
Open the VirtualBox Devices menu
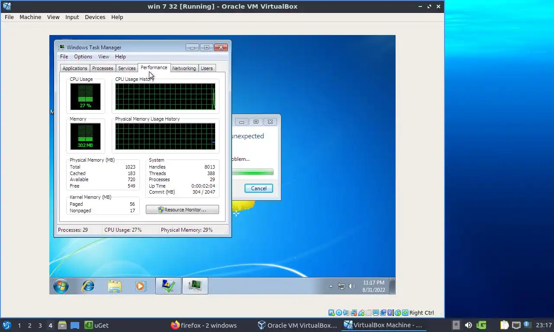pyautogui.click(x=95, y=17)
